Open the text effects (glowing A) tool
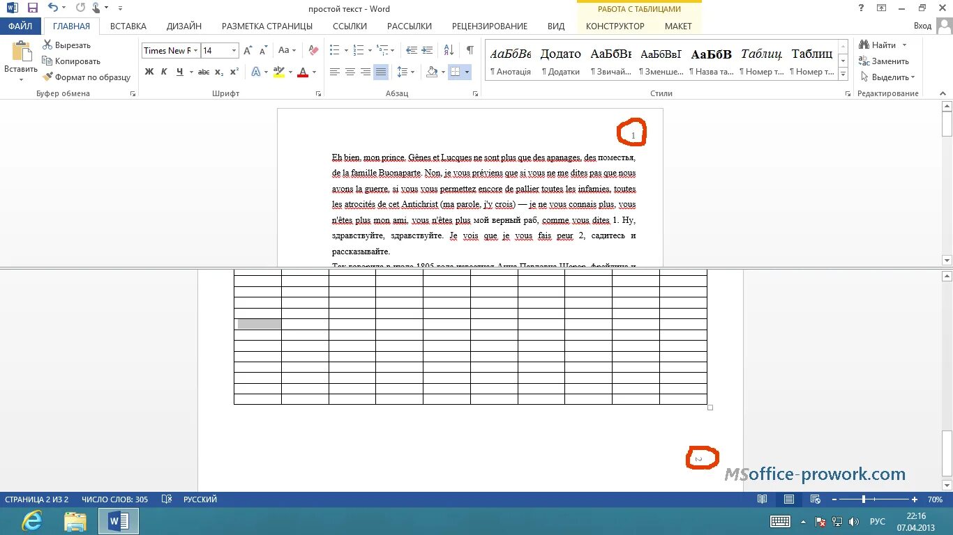This screenshot has width=953, height=535. coord(256,72)
